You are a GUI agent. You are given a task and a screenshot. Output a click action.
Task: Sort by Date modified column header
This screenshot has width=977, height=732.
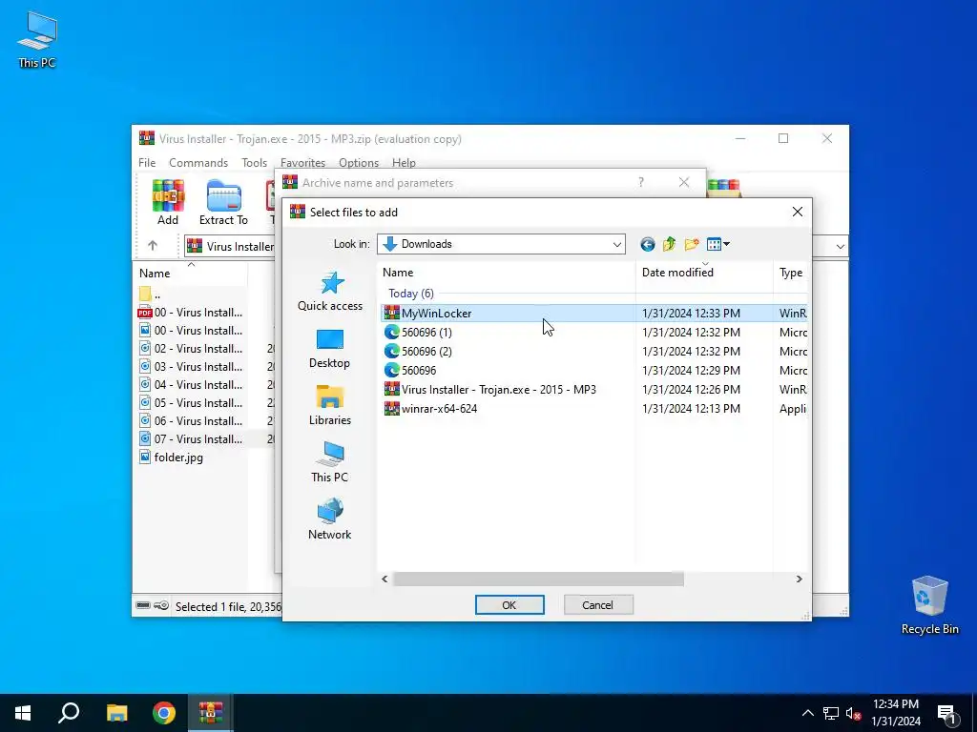(x=704, y=272)
